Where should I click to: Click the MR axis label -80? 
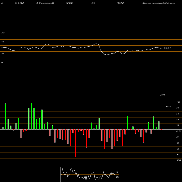tap(178, 155)
